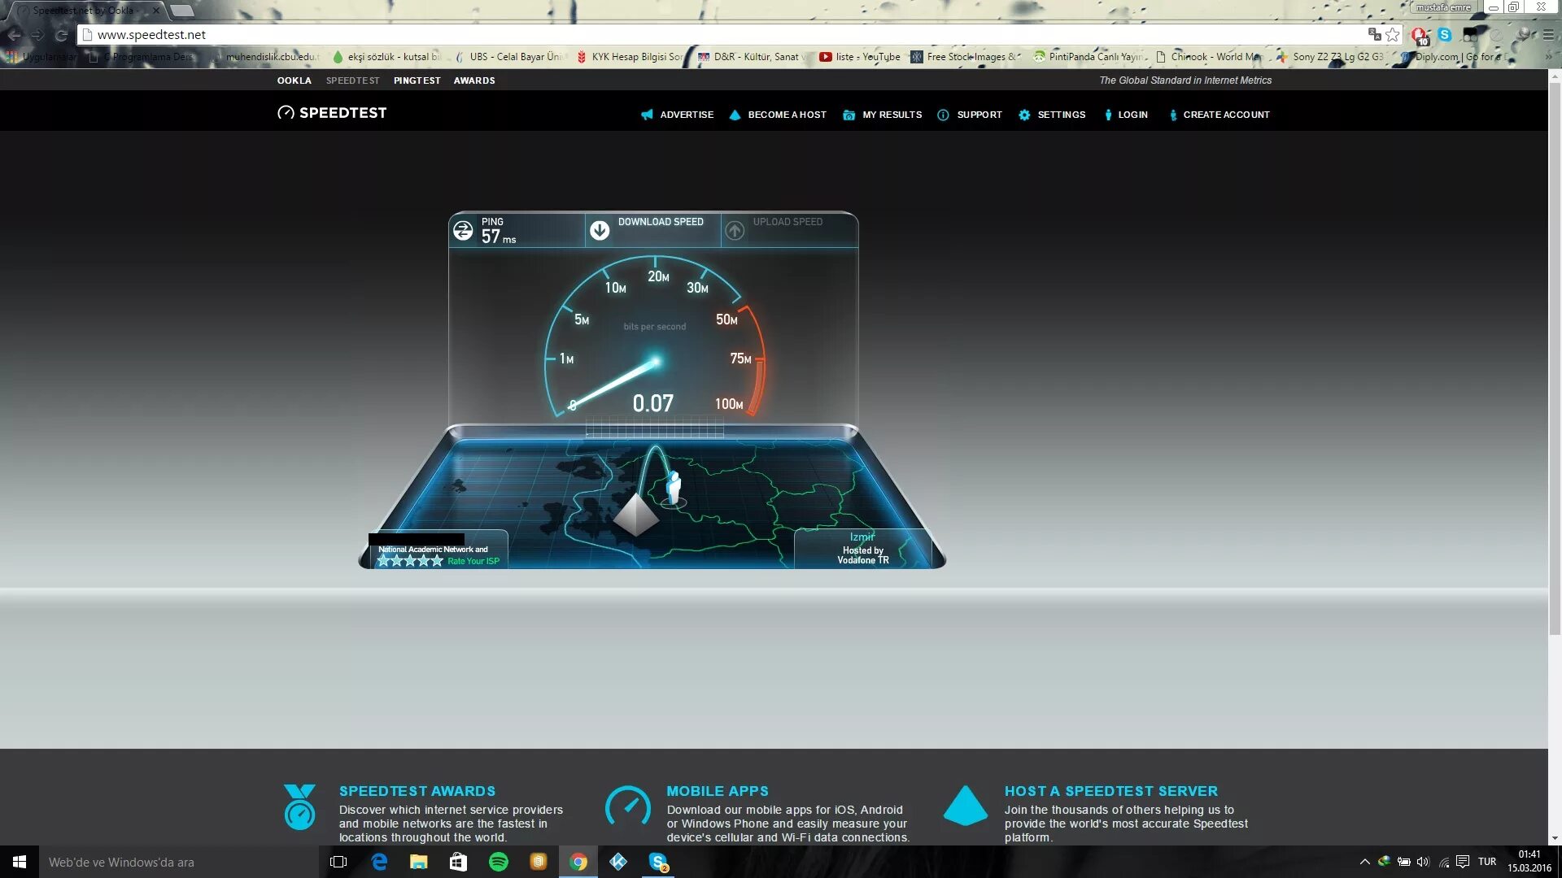
Task: Go back with the browser back arrow
Action: click(x=14, y=35)
